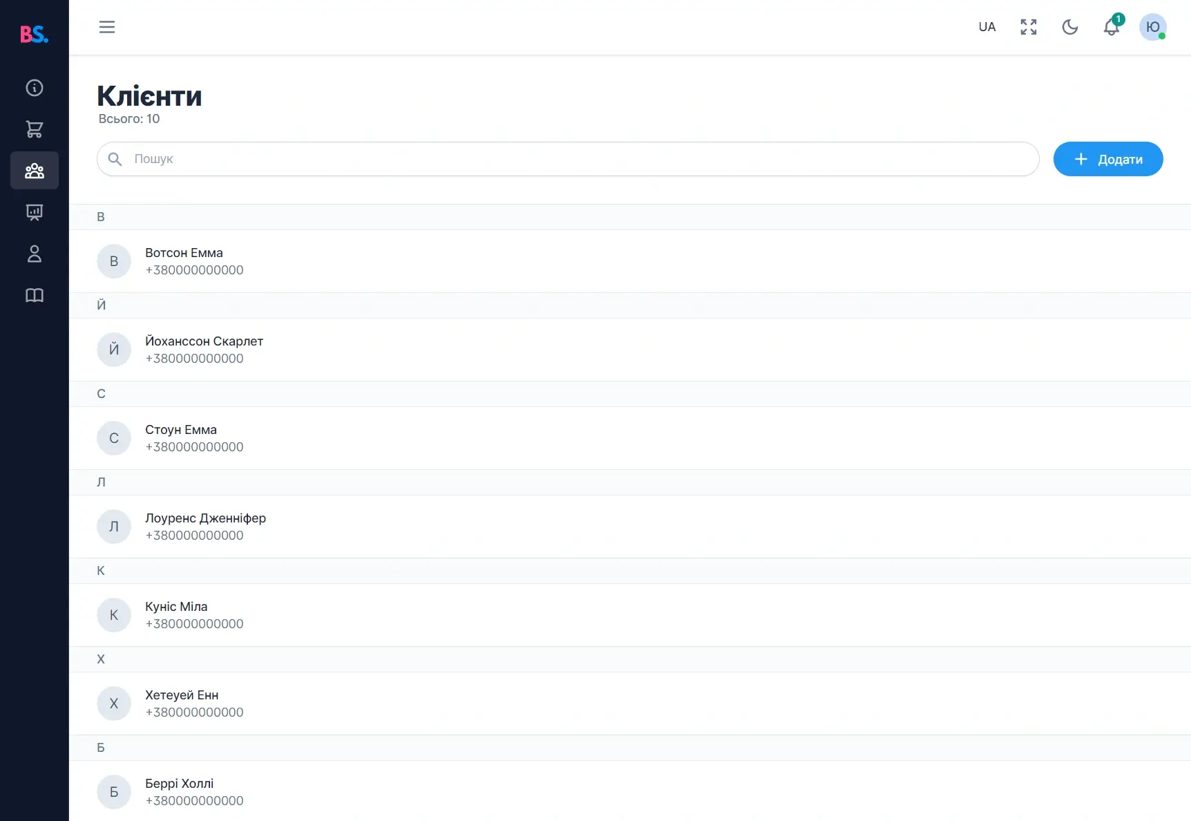
Task: Open user profile menu avatar Ю
Action: [x=1152, y=27]
